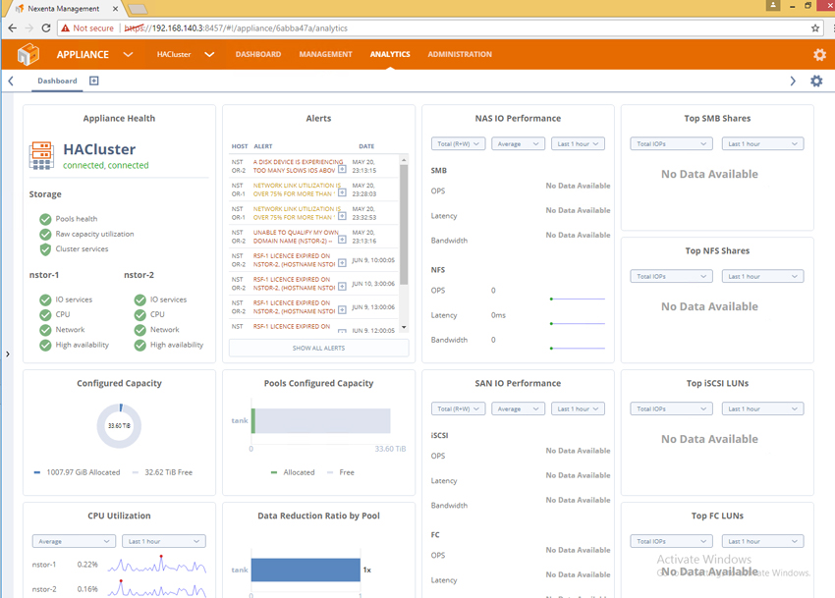The height and width of the screenshot is (598, 835).
Task: Click nstor-2 Network check icon
Action: click(x=140, y=330)
